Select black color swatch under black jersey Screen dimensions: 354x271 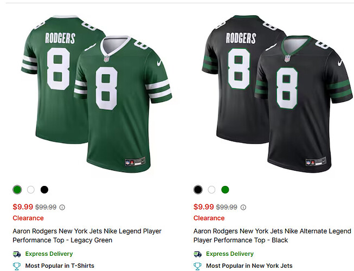click(198, 190)
